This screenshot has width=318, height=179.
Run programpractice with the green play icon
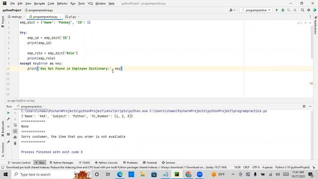click(x=277, y=10)
